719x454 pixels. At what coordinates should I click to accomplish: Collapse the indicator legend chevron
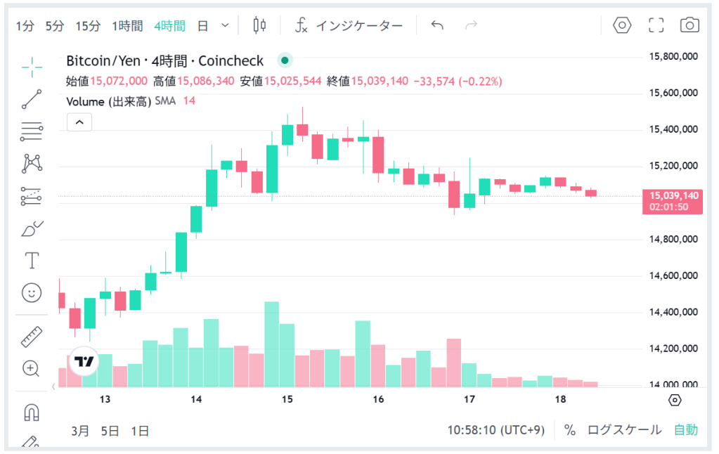point(79,122)
